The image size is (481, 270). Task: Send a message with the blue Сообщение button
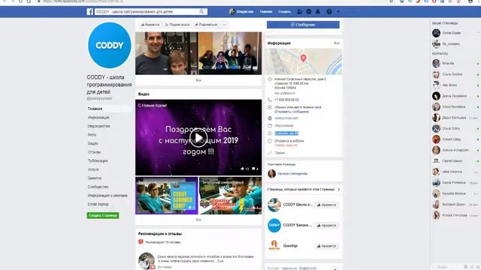[303, 25]
